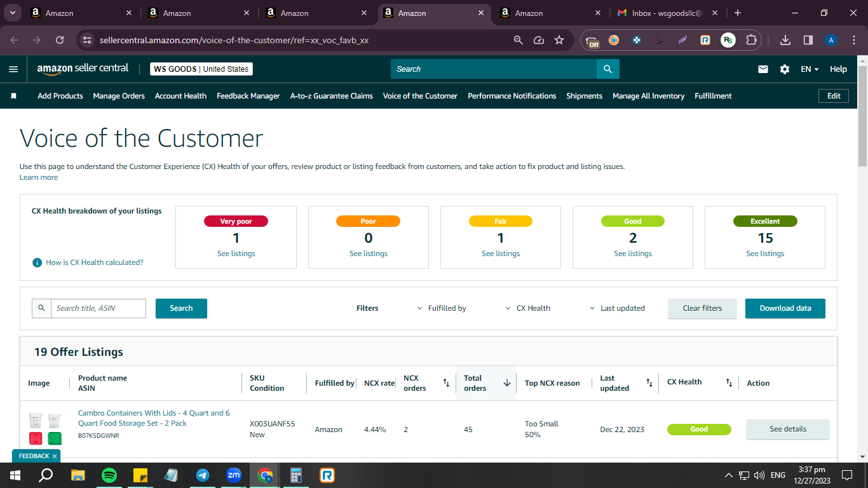Close the FEEDBACK tab with its X
This screenshot has width=868, height=488.
click(55, 456)
